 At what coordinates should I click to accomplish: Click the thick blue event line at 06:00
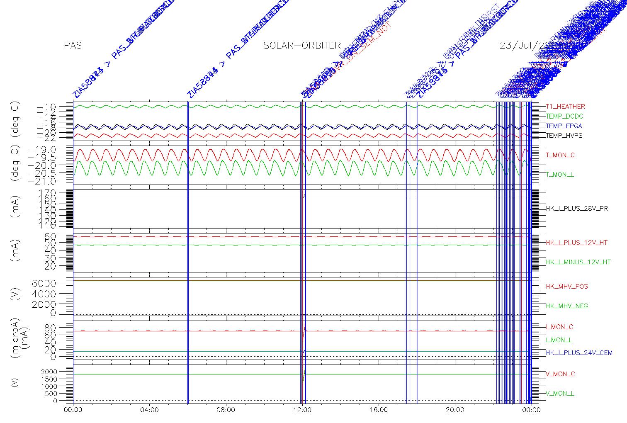point(188,252)
